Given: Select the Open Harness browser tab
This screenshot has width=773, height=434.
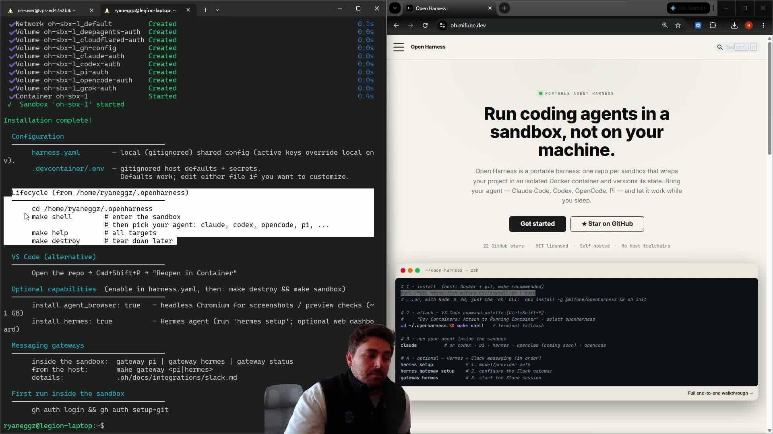Looking at the screenshot, I should (x=449, y=8).
